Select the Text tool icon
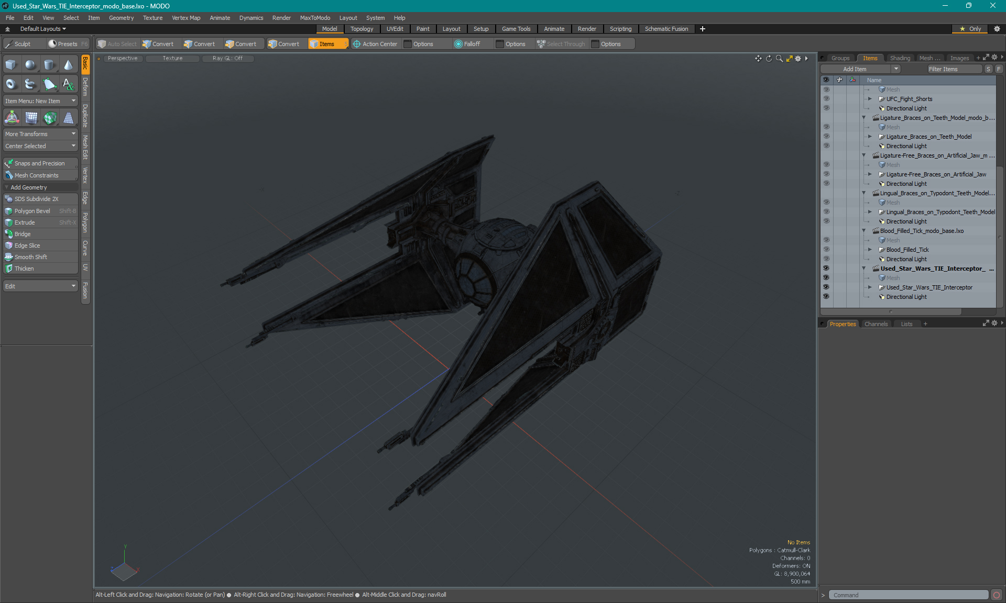Image resolution: width=1006 pixels, height=603 pixels. pyautogui.click(x=68, y=84)
